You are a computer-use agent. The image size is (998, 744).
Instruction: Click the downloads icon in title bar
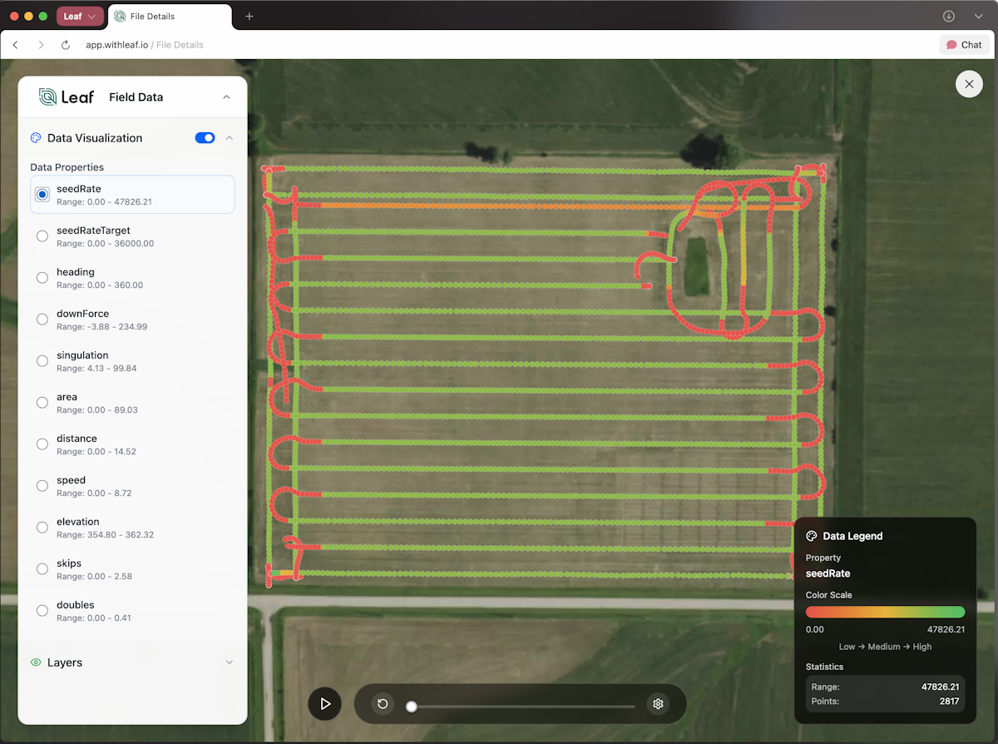tap(948, 17)
